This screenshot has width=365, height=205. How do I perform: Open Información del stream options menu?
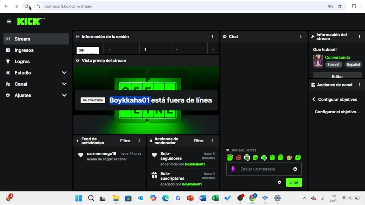[x=359, y=37]
